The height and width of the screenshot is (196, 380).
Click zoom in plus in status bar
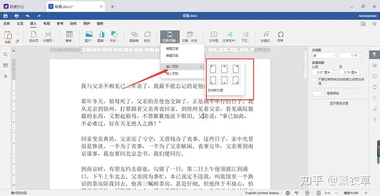366,193
